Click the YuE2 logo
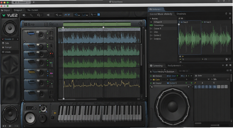The image size is (233, 128). pyautogui.click(x=10, y=15)
